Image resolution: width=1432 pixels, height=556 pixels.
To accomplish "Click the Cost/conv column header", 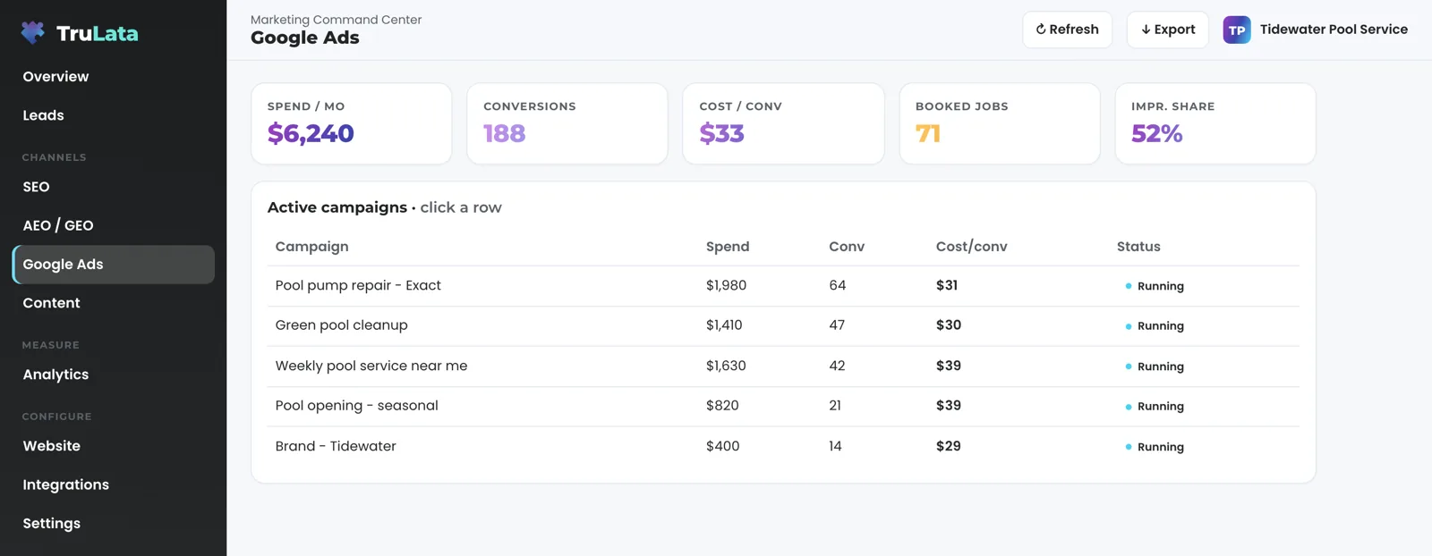I will [x=971, y=247].
